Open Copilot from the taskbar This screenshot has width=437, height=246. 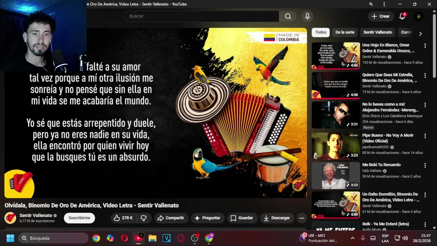[x=110, y=238]
